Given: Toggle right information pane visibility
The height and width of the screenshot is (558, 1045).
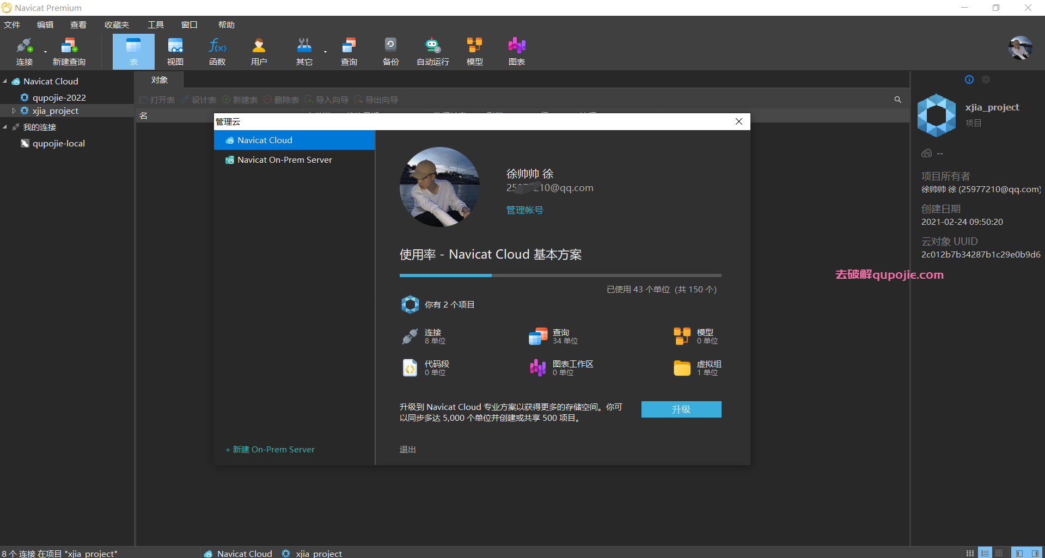Looking at the screenshot, I should point(1035,553).
